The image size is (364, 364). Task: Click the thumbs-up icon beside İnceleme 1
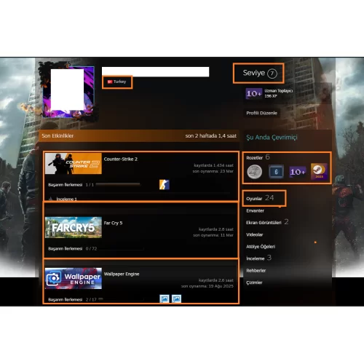[51, 199]
